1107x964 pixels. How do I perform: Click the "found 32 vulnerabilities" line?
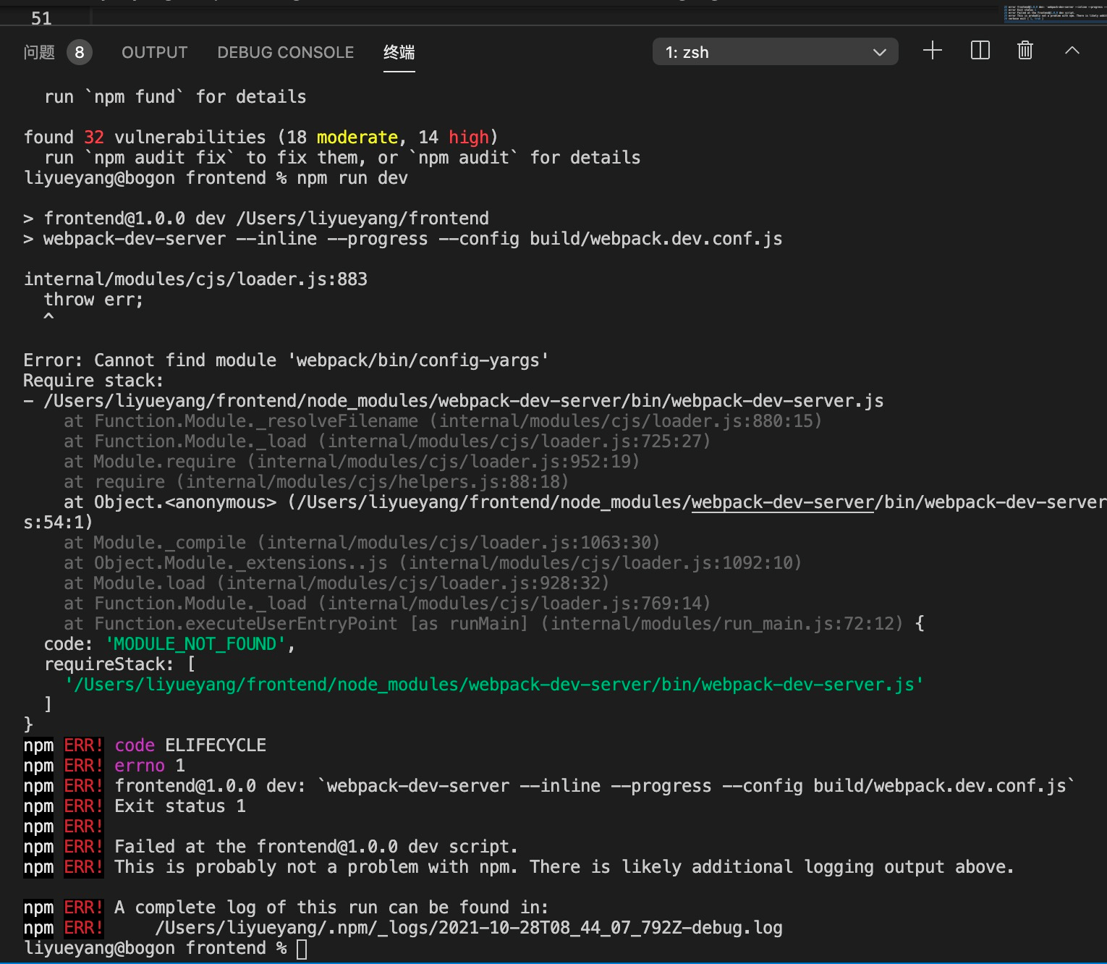pyautogui.click(x=260, y=138)
